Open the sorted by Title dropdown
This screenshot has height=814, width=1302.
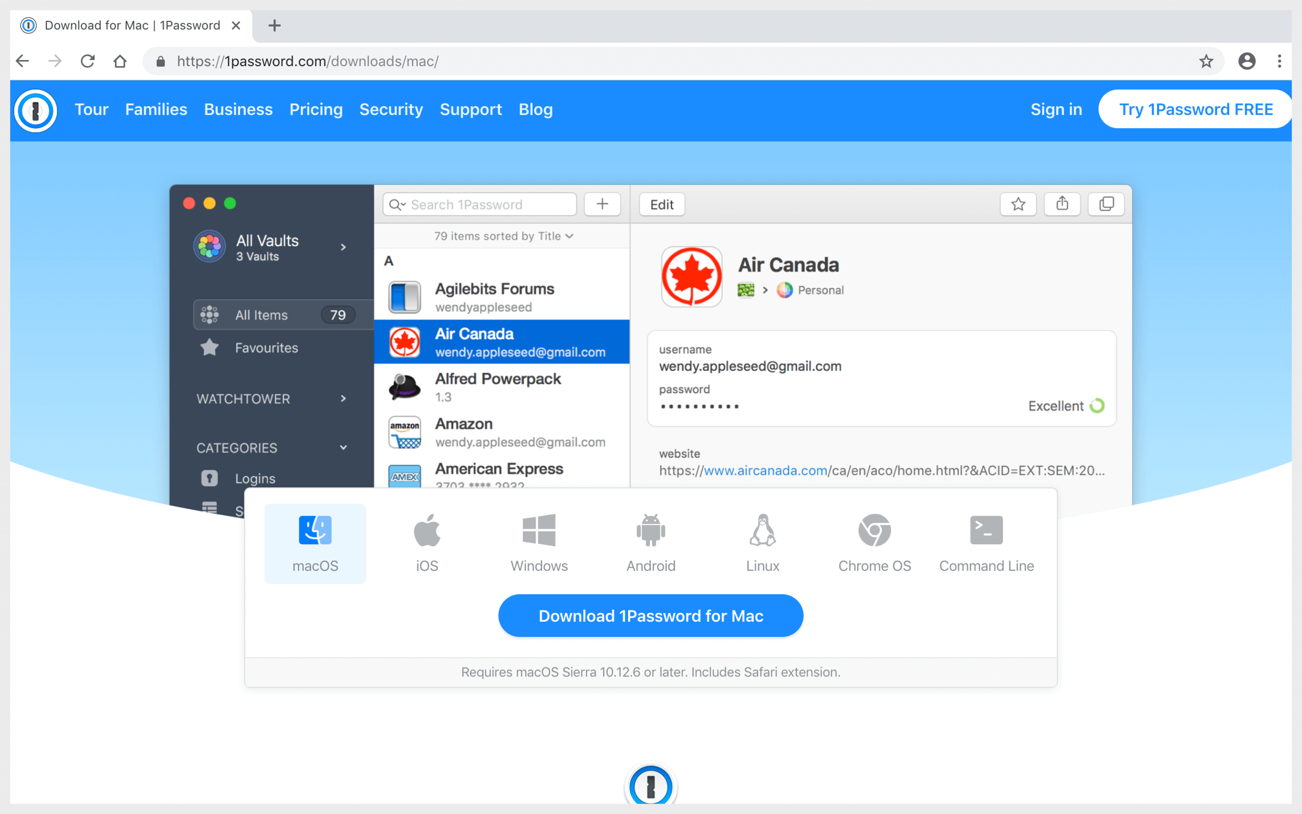[504, 236]
